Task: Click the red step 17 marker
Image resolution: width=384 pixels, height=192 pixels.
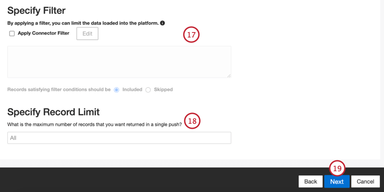Action: pyautogui.click(x=191, y=34)
